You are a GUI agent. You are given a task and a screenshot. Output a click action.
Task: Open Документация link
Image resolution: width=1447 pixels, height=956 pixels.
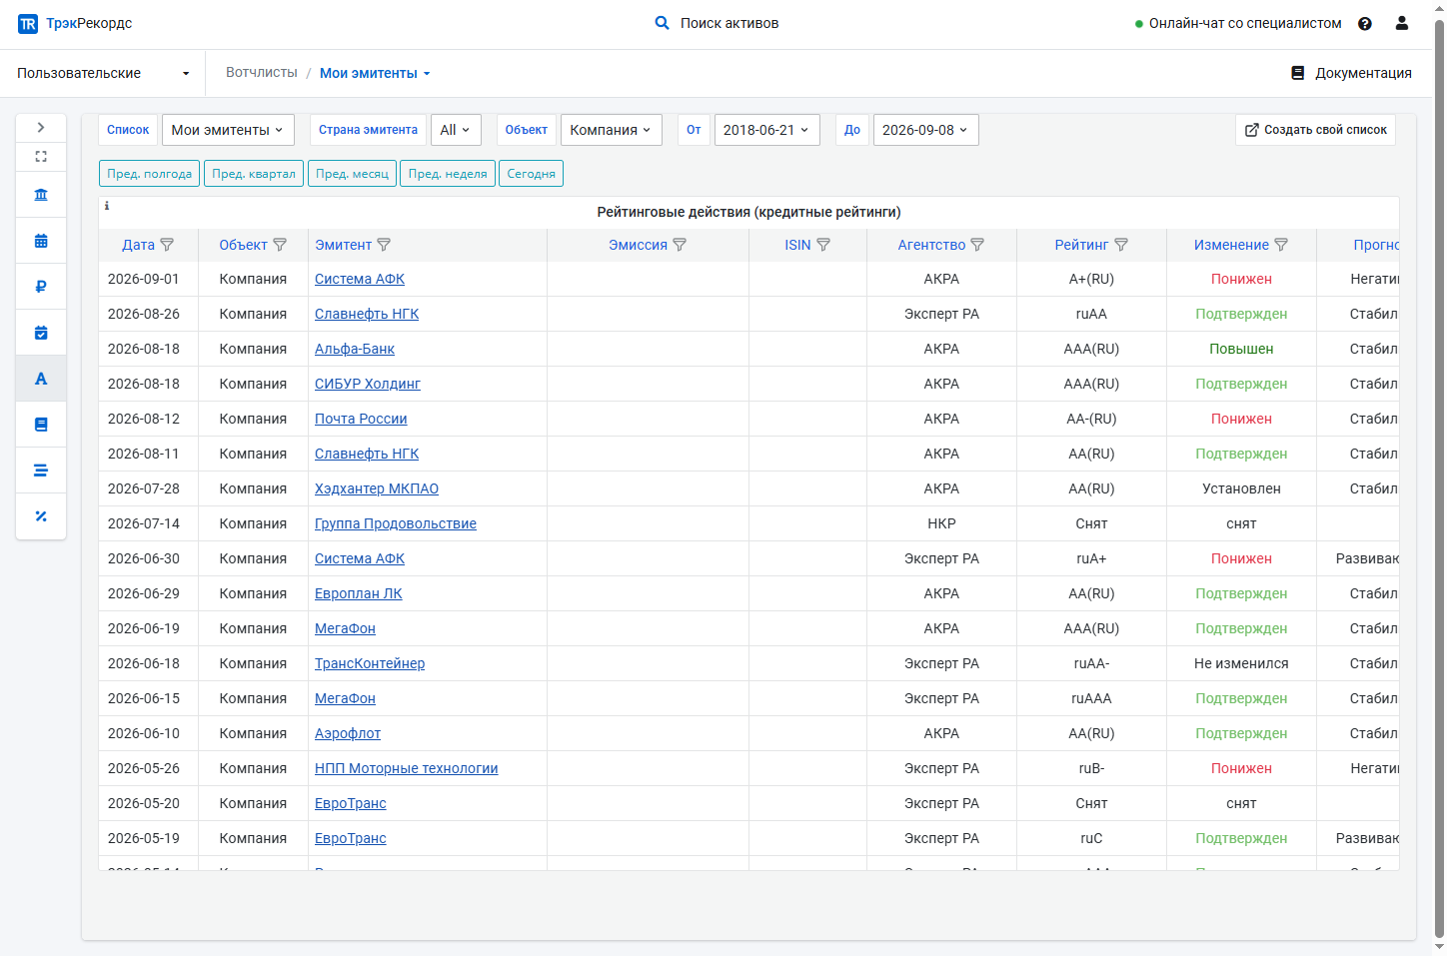point(1352,73)
